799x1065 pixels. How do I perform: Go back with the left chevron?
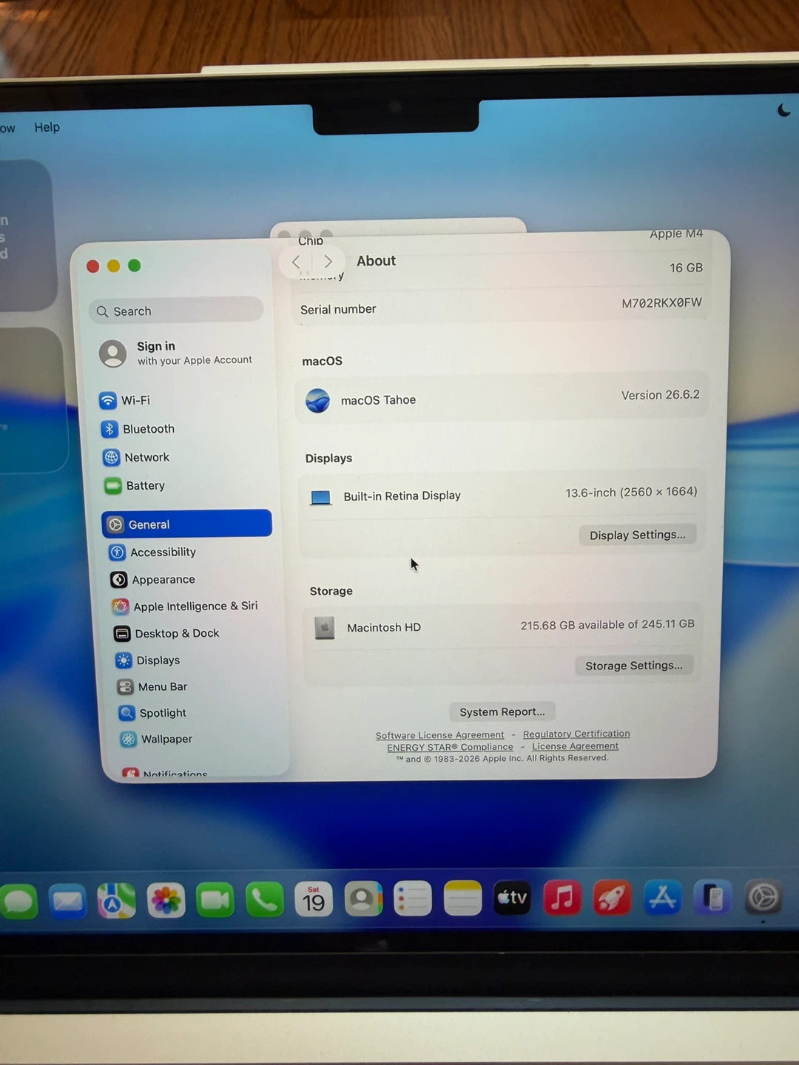pyautogui.click(x=296, y=262)
